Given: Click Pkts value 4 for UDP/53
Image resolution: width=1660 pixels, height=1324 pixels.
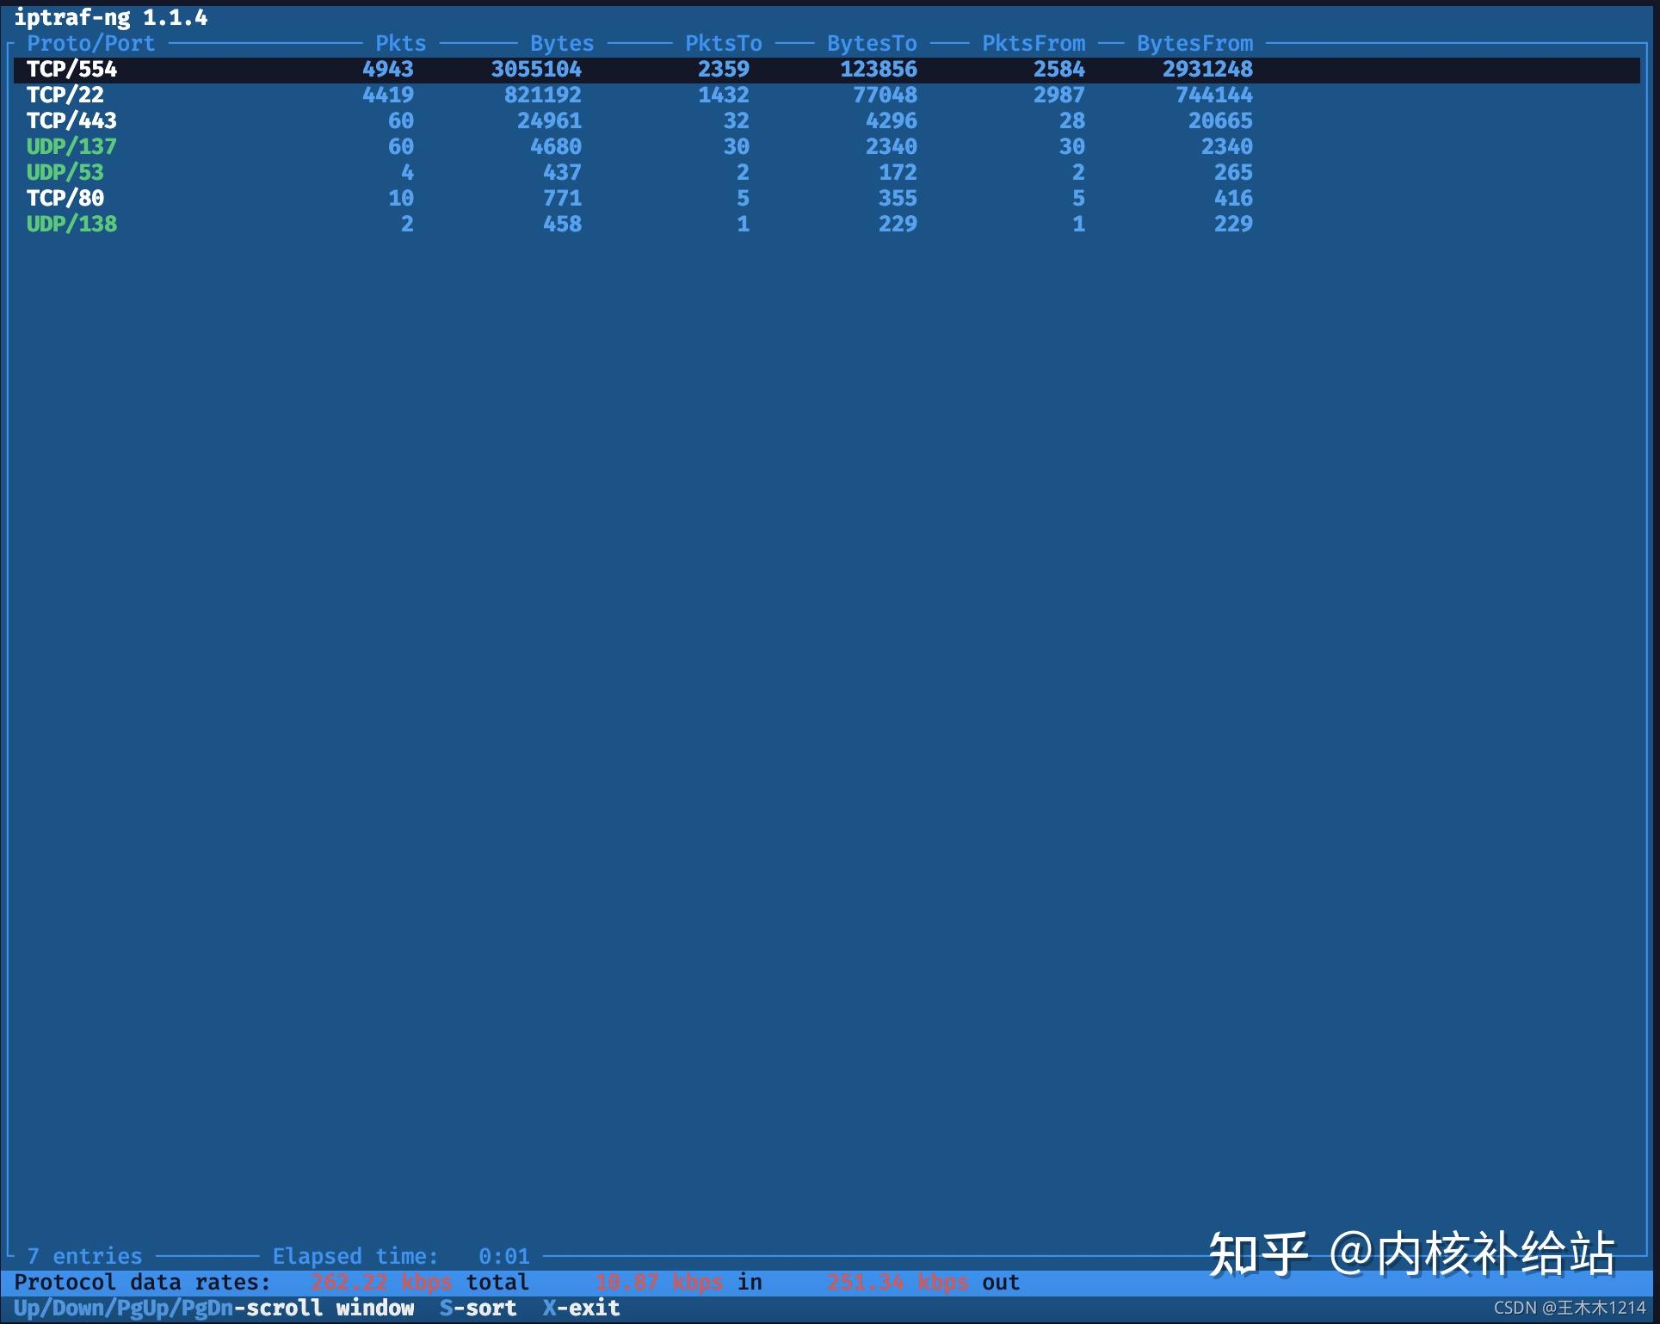Looking at the screenshot, I should click(x=408, y=173).
